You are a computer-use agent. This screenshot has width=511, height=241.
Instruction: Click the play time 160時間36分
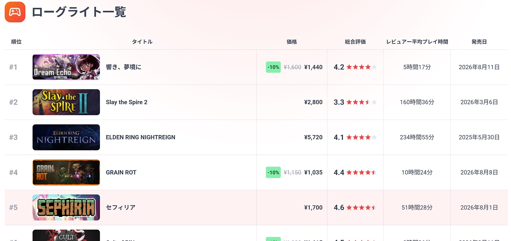click(417, 102)
